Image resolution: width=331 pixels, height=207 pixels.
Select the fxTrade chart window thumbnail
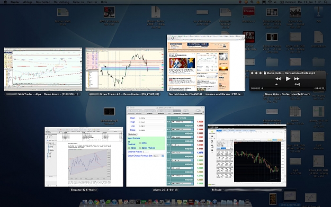point(247,156)
